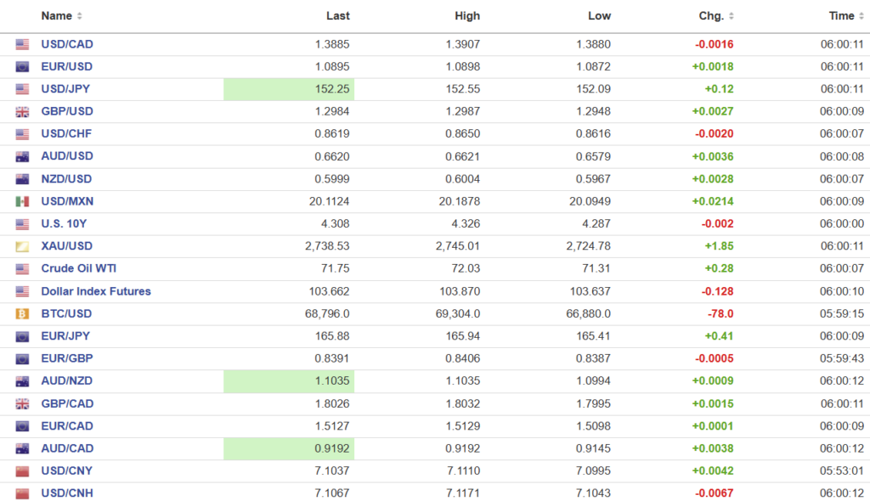Screen dimensions: 870x501
Task: Click the UK flag icon beside GBP/USD
Action: [x=22, y=112]
